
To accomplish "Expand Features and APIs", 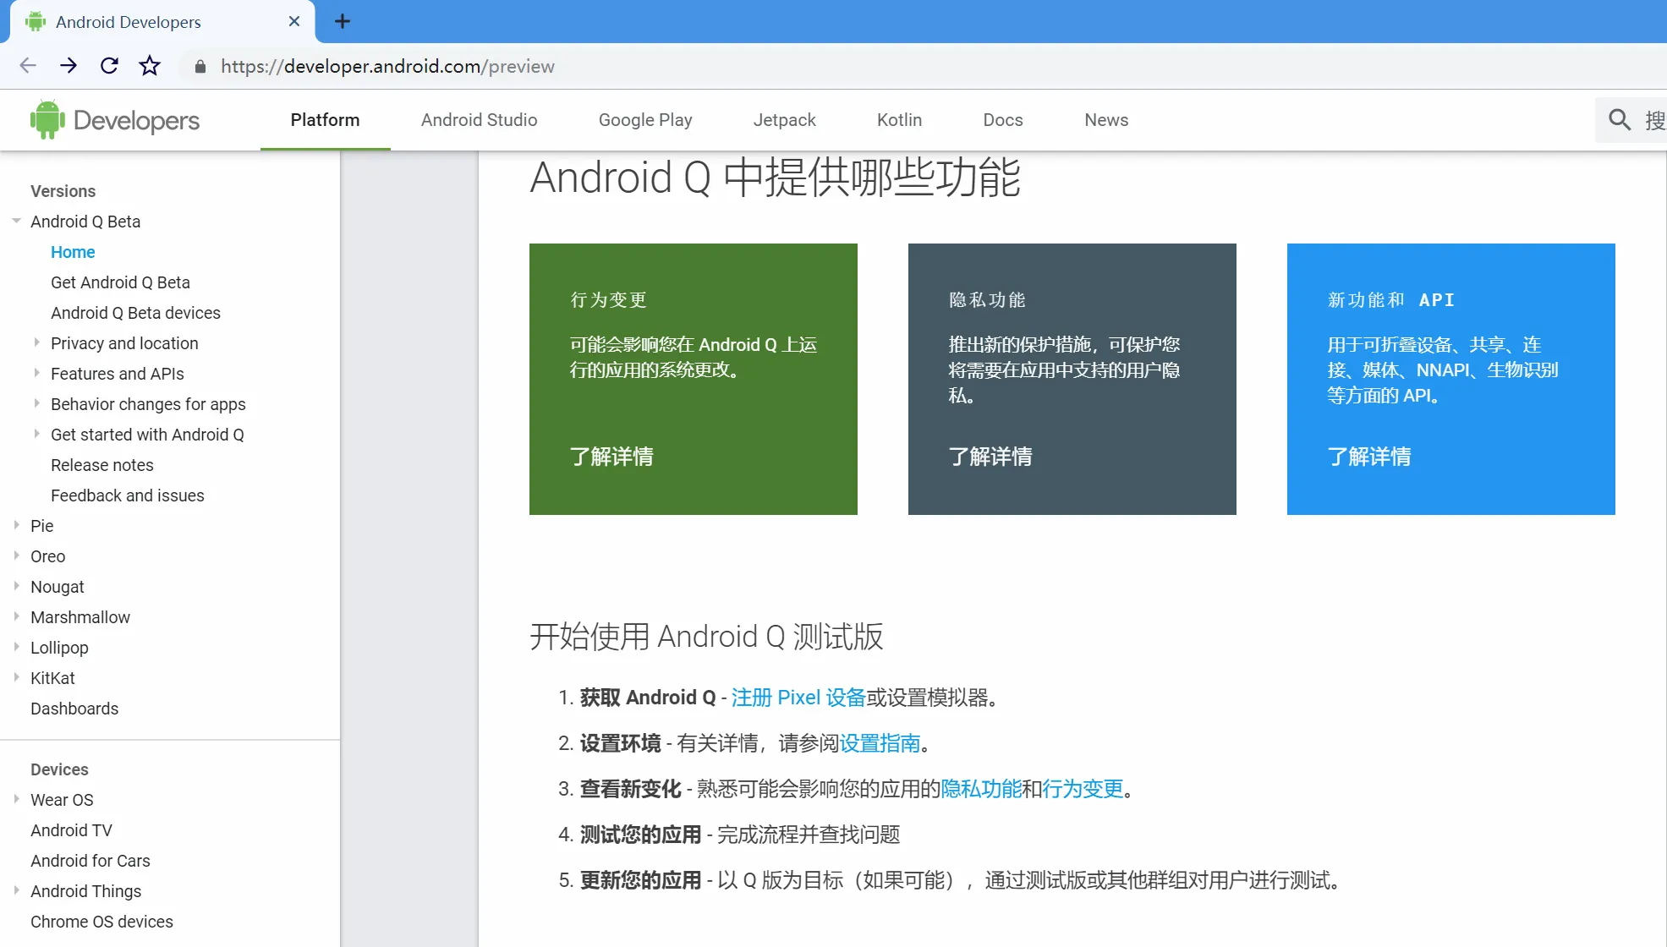I will click(x=36, y=373).
